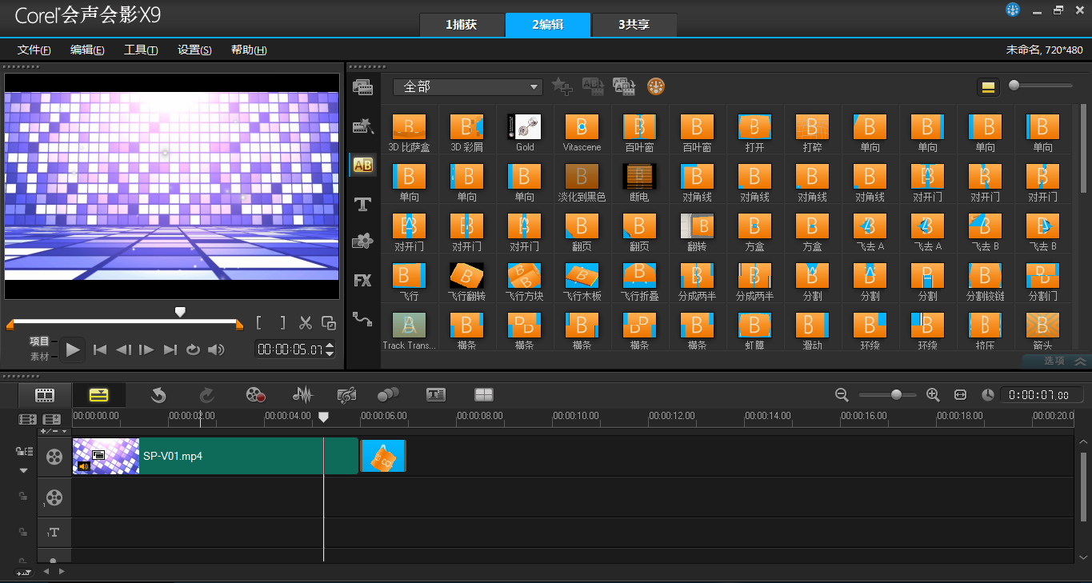Set the mark-out right bracket
Image resolution: width=1092 pixels, height=583 pixels.
click(x=282, y=323)
